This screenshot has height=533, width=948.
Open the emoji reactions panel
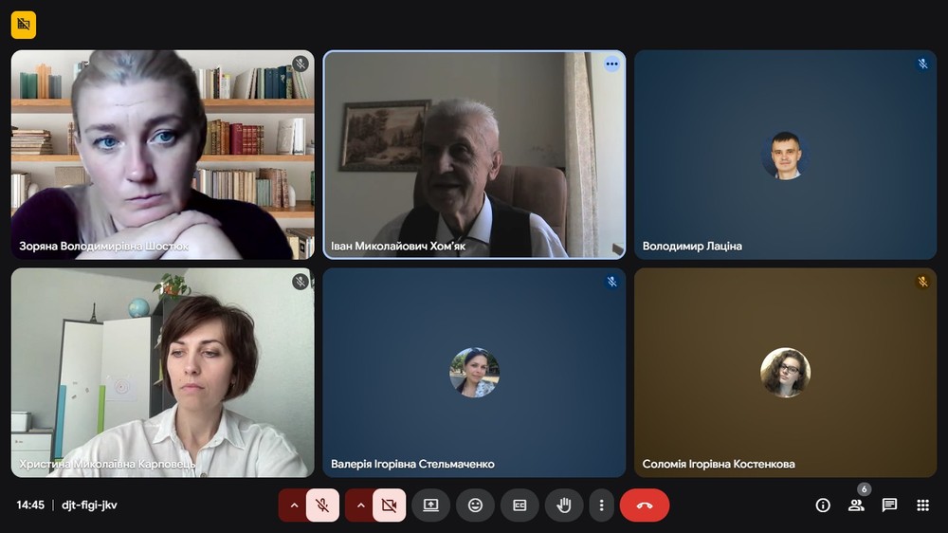475,505
